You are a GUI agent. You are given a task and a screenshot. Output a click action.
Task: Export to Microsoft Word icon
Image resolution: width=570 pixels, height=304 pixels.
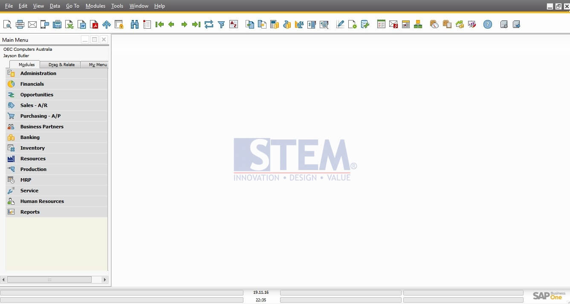point(82,24)
